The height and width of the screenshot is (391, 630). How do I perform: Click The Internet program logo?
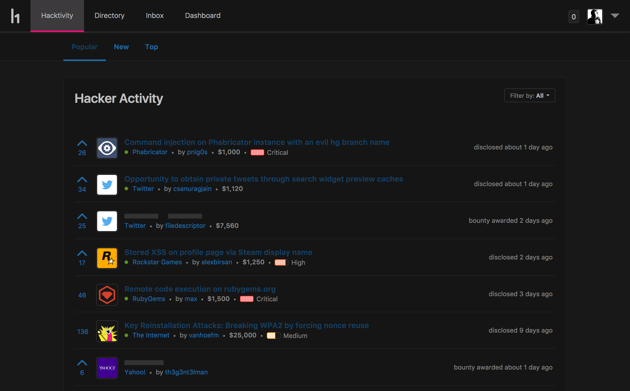click(107, 331)
